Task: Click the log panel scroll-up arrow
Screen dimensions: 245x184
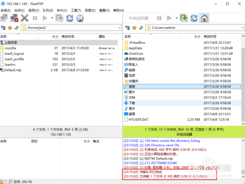Action: tap(243, 140)
